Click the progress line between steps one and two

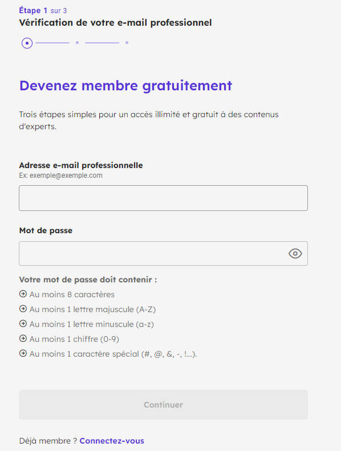52,43
